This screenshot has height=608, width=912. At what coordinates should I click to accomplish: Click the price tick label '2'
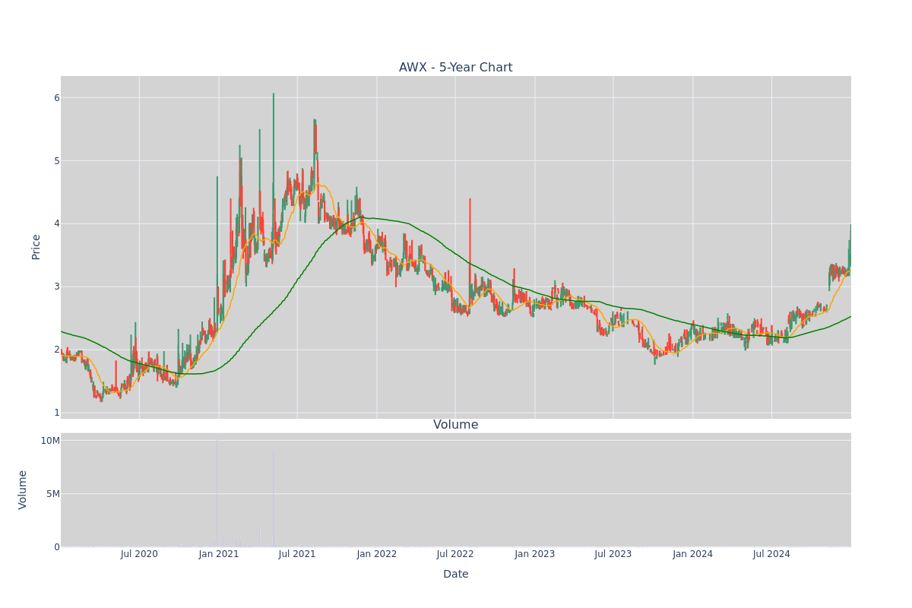tap(56, 350)
